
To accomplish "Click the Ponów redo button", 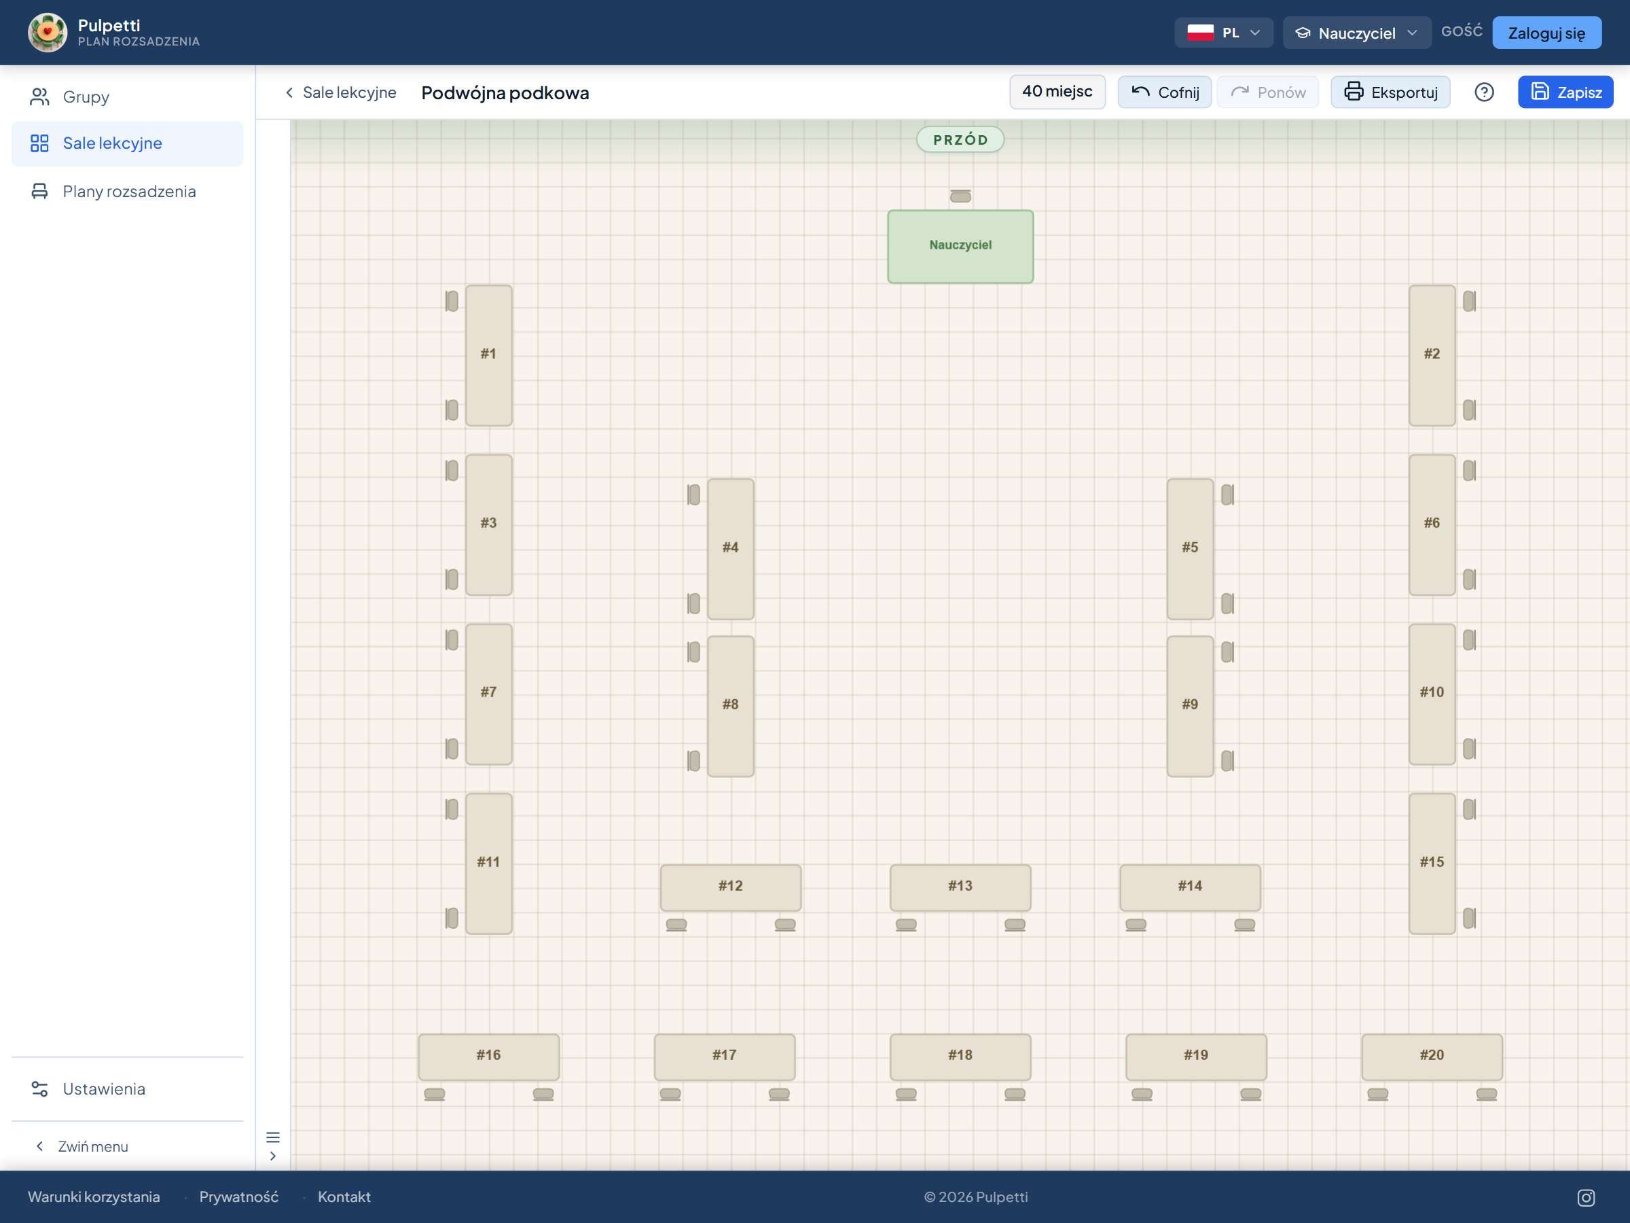I will [x=1267, y=92].
